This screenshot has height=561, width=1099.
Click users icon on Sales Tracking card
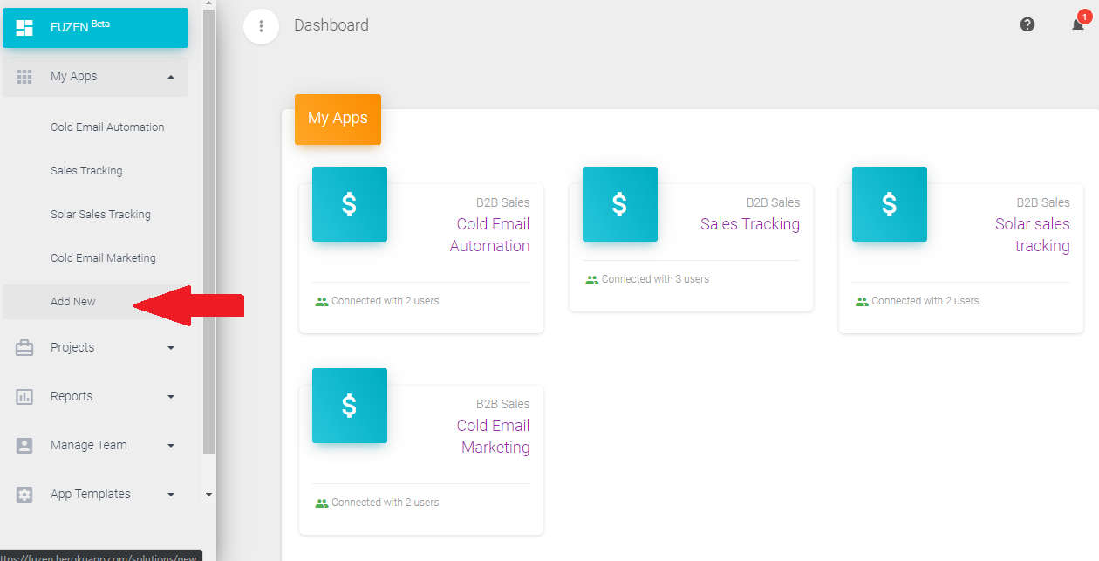591,279
